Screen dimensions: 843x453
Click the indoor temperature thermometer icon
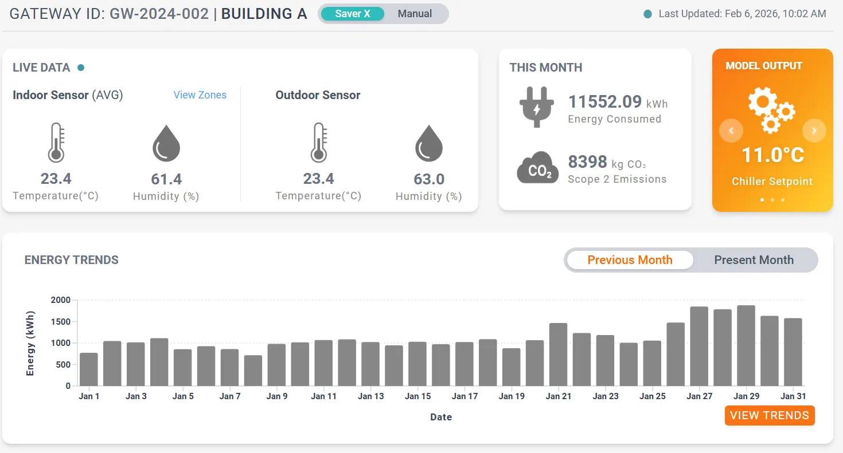point(56,143)
